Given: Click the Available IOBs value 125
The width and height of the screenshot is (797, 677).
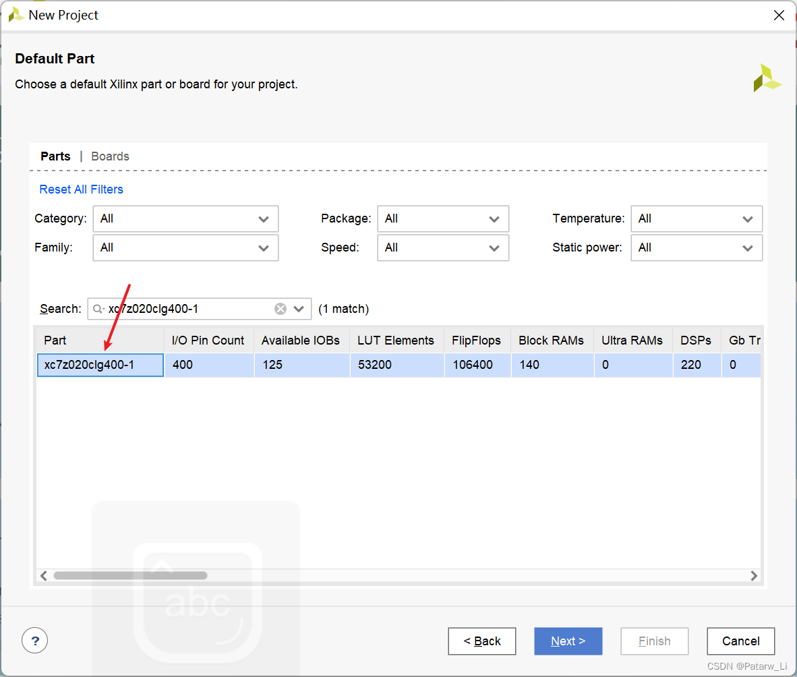Looking at the screenshot, I should click(x=301, y=365).
